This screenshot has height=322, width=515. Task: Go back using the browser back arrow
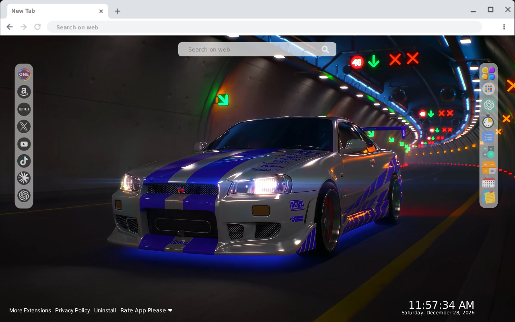tap(10, 27)
